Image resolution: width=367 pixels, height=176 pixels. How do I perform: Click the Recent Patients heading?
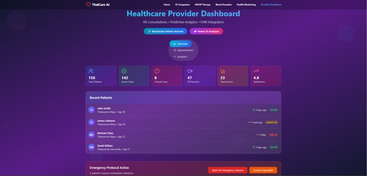tap(101, 98)
